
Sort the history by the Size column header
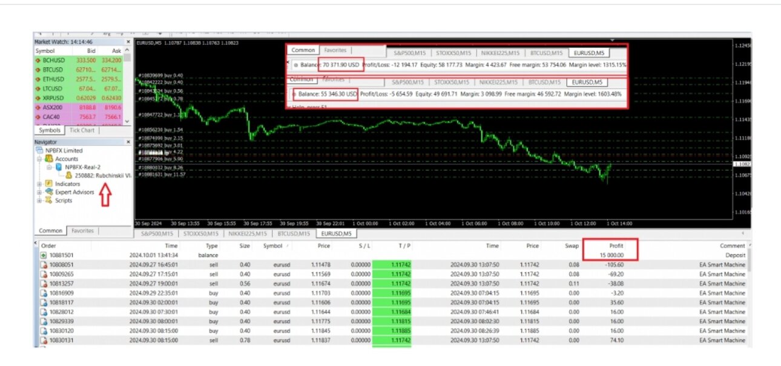click(244, 246)
